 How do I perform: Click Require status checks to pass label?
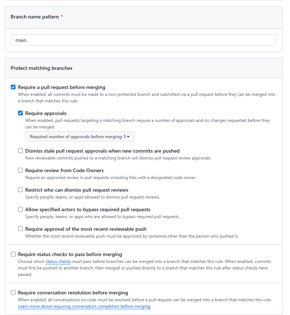(70, 254)
